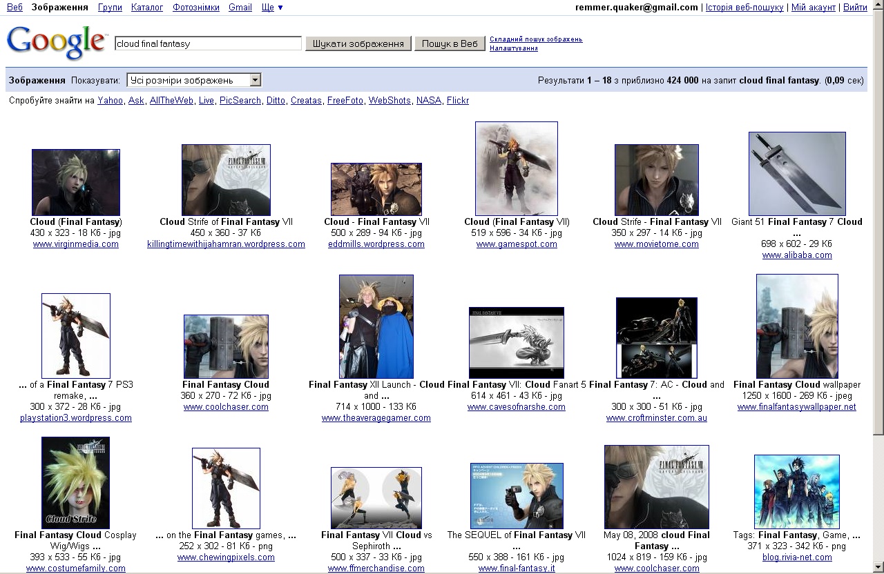Open the gamespot.com Cloud thumbnail
The height and width of the screenshot is (574, 884).
point(517,169)
